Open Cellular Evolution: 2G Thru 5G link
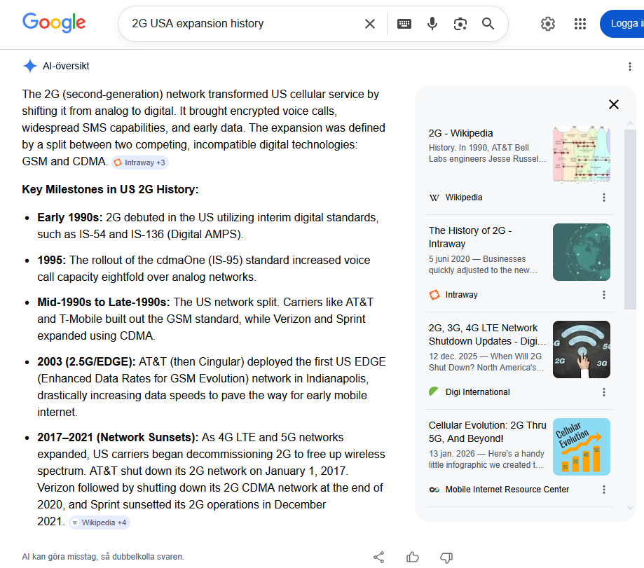This screenshot has width=644, height=568. point(487,431)
